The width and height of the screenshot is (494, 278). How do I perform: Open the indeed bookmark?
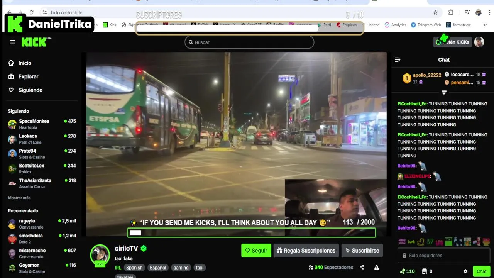(x=374, y=25)
